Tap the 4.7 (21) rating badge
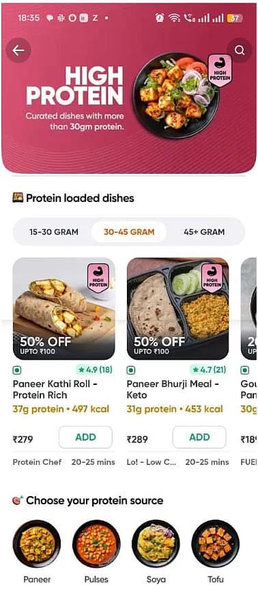Screen dimensions: 258x606 [209, 370]
